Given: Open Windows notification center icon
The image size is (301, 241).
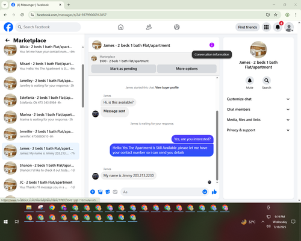Looking at the screenshot, I should (x=293, y=222).
